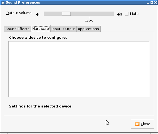Image resolution: width=158 pixels, height=134 pixels.
Task: Minimize the Sound Preferences window
Action: pos(148,2)
